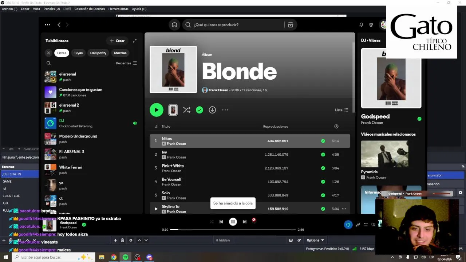Image resolution: width=466 pixels, height=262 pixels.
Task: Open the Spotify browse icon inside search bar
Action: click(x=290, y=25)
